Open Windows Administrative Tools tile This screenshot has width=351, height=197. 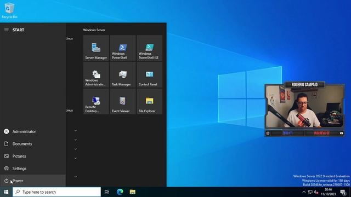point(96,74)
